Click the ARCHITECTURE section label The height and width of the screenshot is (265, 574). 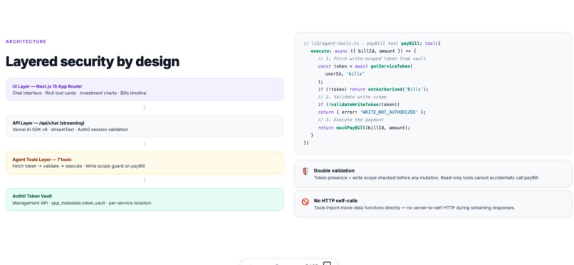click(26, 42)
